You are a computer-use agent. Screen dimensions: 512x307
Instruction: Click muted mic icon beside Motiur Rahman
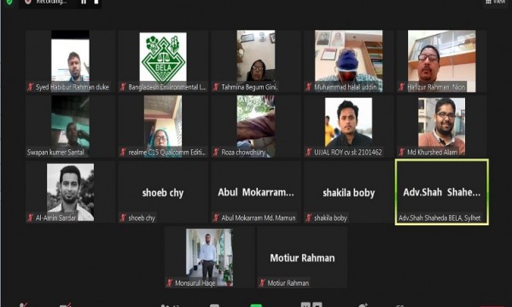point(262,283)
